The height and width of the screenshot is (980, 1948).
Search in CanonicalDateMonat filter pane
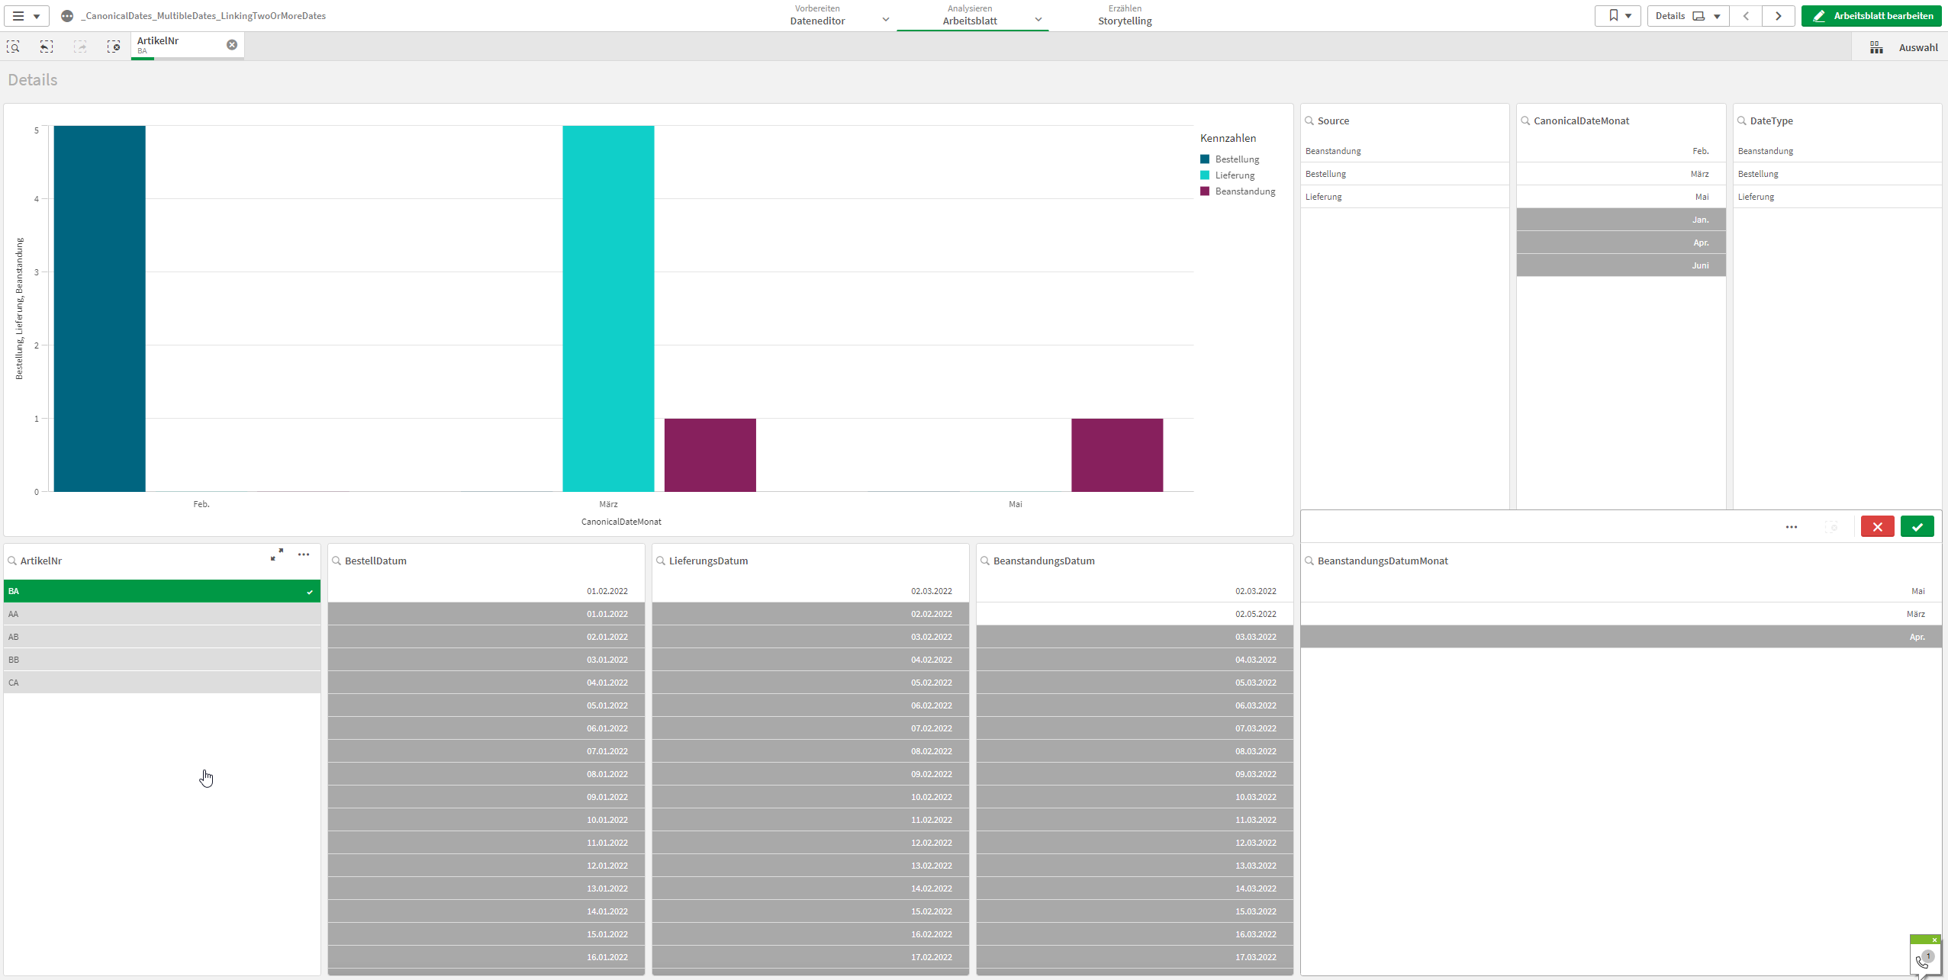point(1525,120)
